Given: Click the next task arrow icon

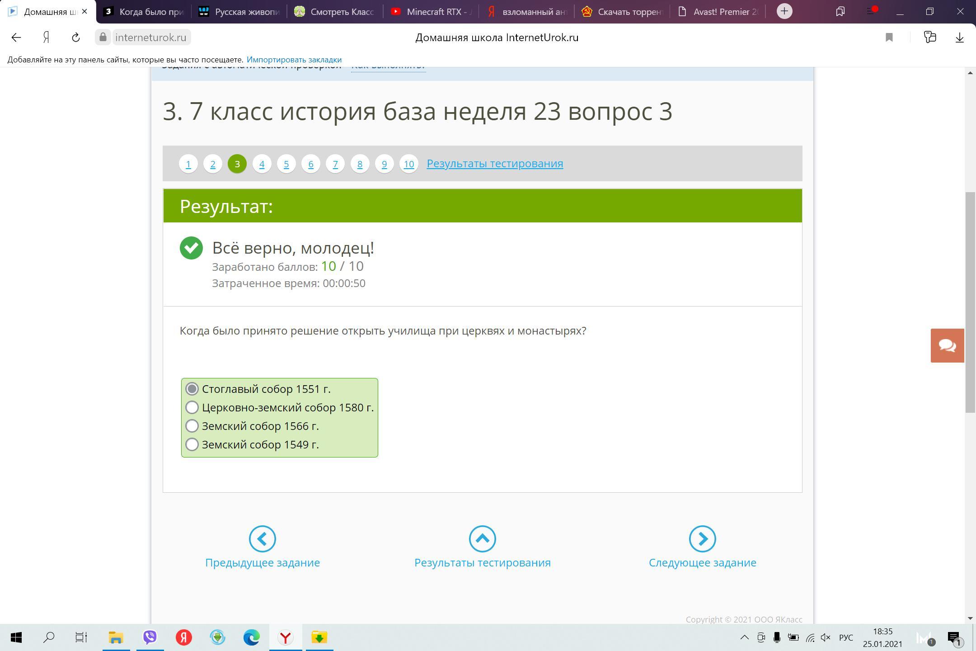Looking at the screenshot, I should (702, 538).
